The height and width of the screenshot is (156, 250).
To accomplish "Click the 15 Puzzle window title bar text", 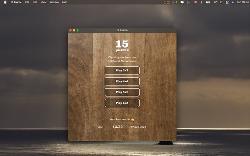I will [x=122, y=30].
